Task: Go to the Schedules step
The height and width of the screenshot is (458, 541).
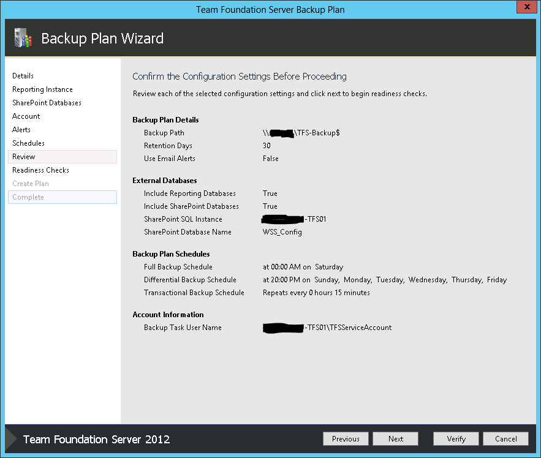Action: tap(28, 143)
